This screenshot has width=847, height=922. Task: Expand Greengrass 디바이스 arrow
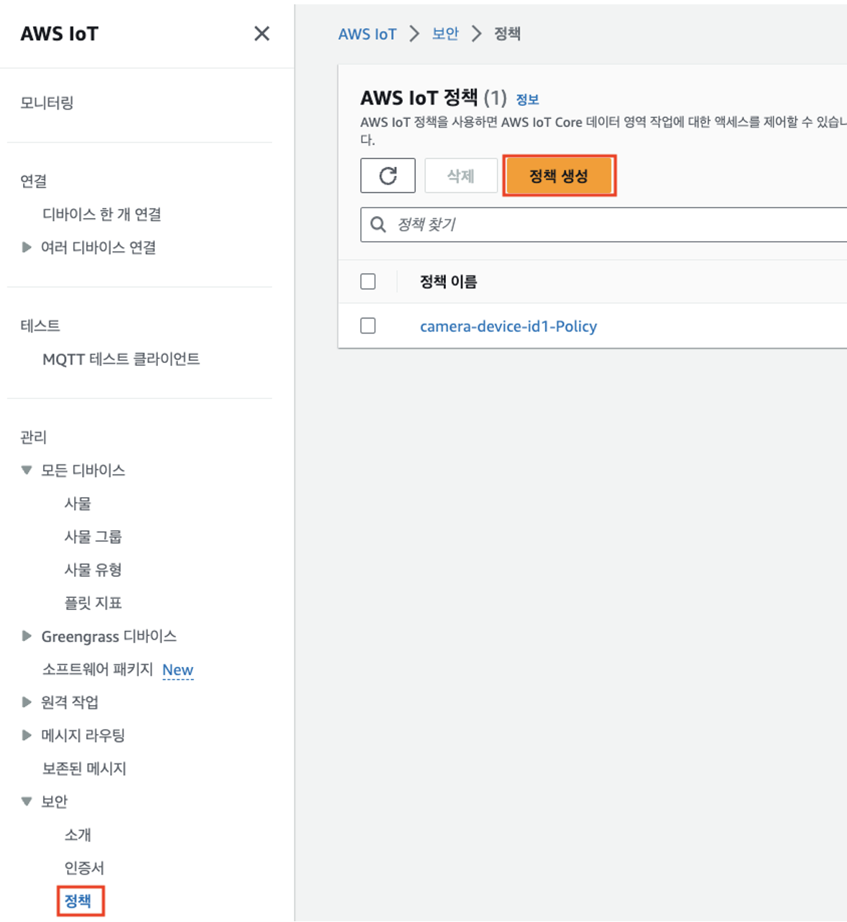(27, 636)
